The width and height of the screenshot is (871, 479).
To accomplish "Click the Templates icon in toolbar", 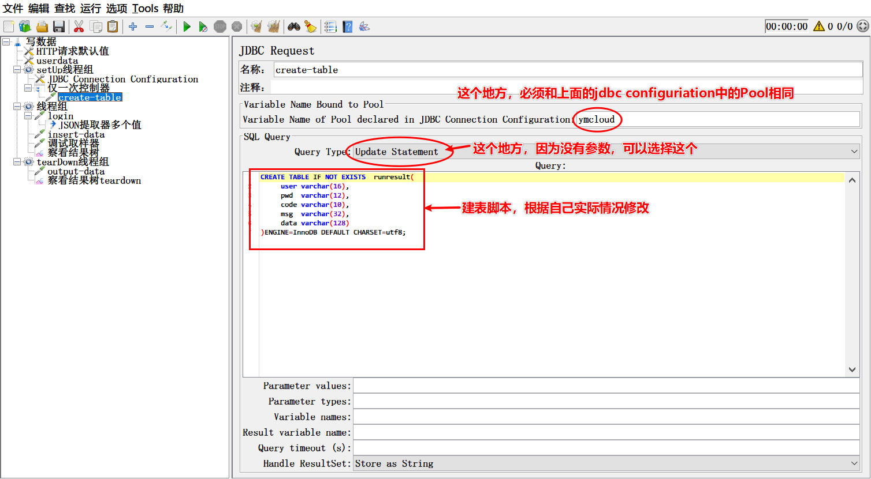I will coord(25,27).
